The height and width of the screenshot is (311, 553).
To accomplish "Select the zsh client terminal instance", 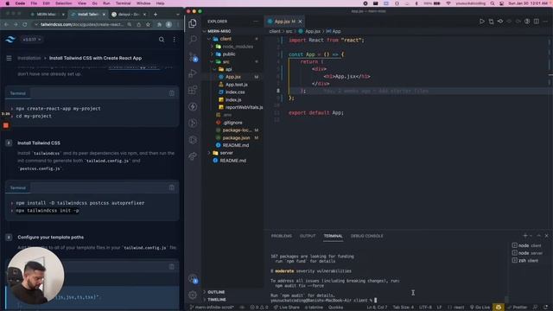I will point(525,261).
